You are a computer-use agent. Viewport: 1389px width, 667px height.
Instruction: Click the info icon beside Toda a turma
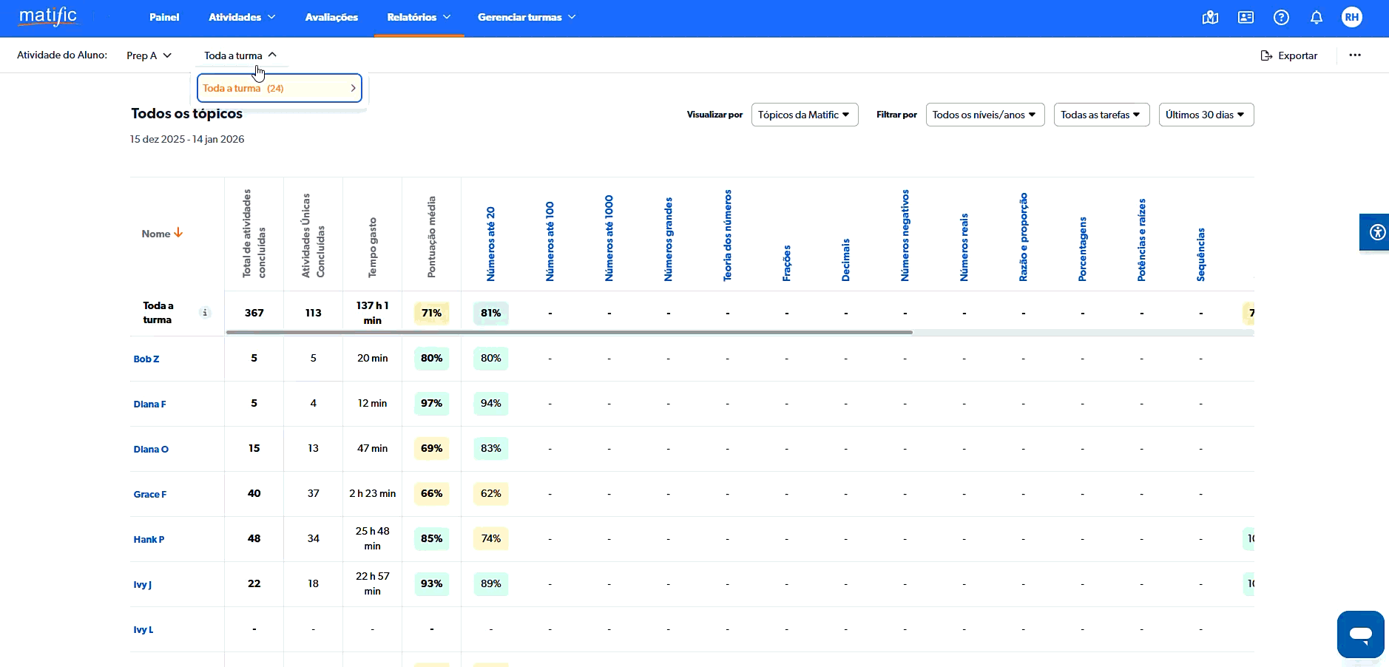tap(205, 313)
